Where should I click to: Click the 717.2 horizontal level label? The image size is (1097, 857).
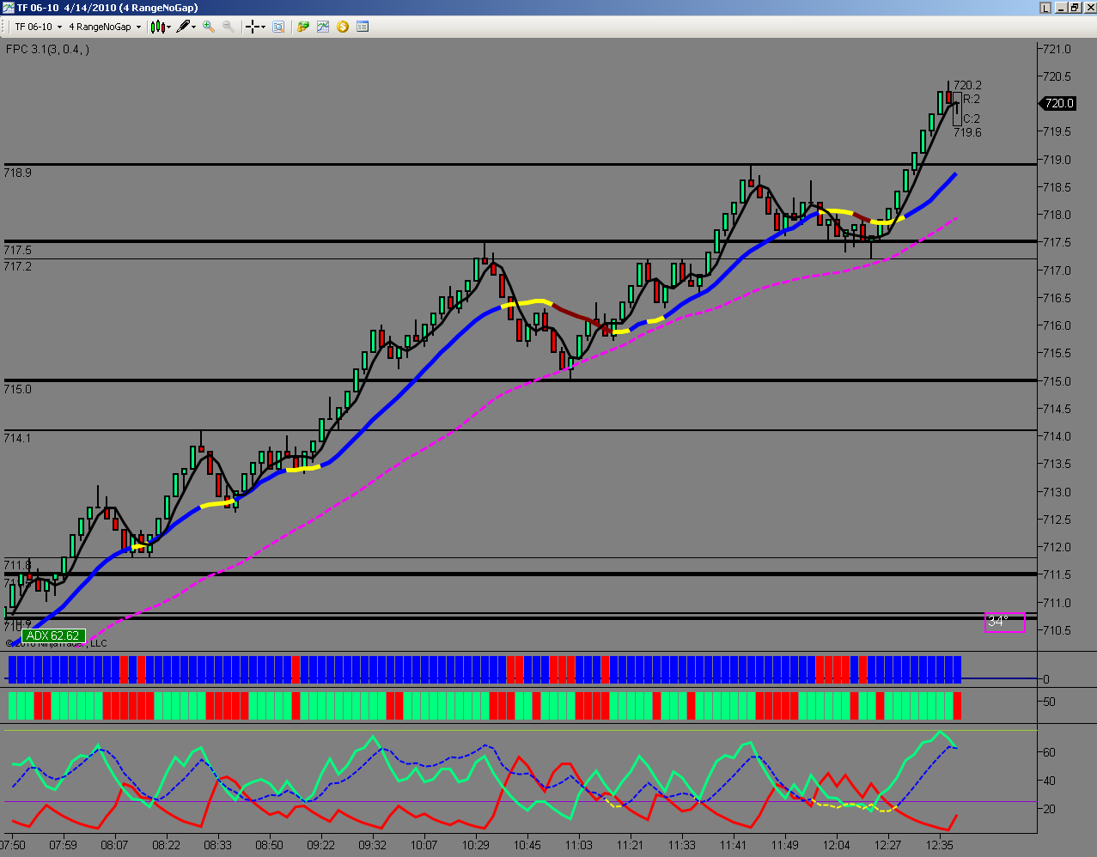click(17, 266)
